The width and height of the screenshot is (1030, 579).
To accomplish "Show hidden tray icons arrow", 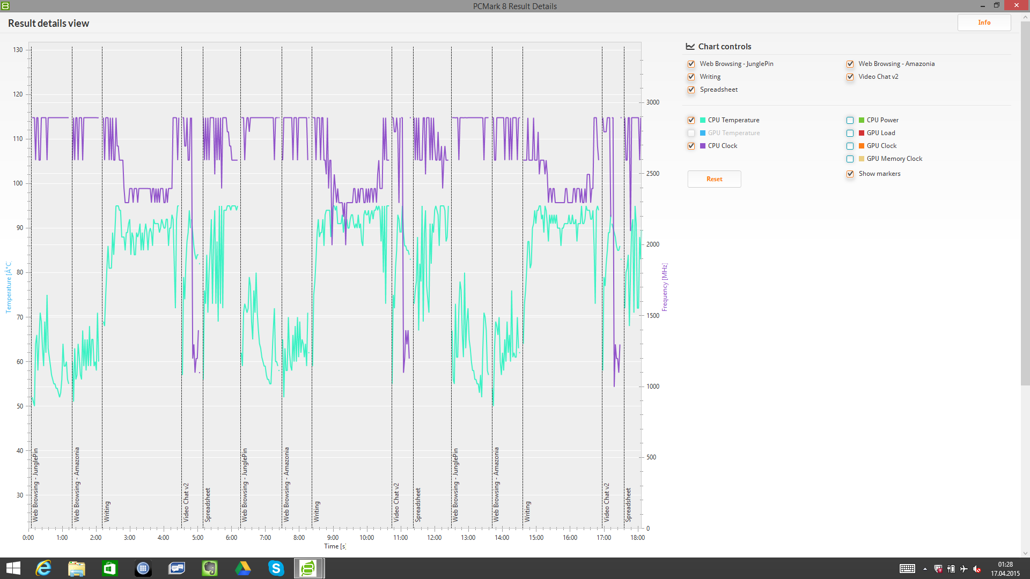I will click(925, 569).
